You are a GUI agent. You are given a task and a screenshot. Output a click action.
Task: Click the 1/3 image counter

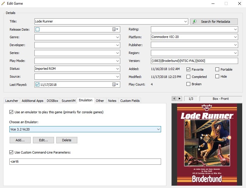(x=191, y=99)
